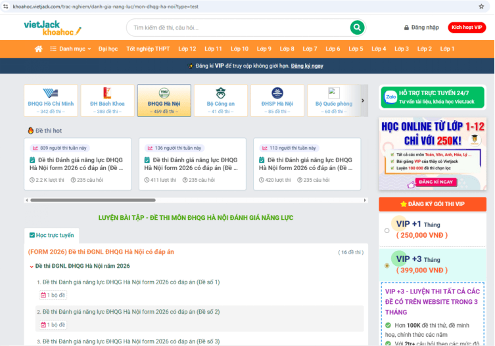Open Đề số 2 exam link in list

point(131,312)
